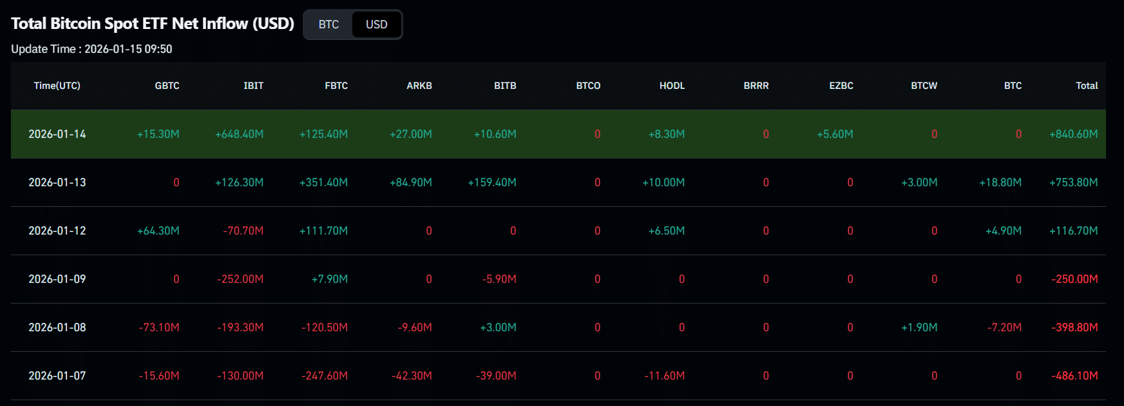Viewport: 1124px width, 406px height.
Task: Click the Total column header
Action: click(x=1087, y=86)
